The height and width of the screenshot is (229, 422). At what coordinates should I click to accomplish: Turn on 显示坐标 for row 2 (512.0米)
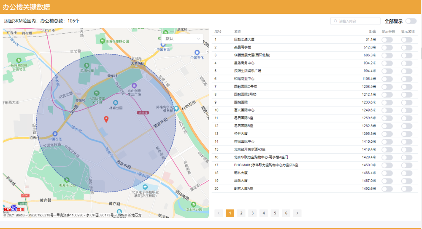coord(387,48)
